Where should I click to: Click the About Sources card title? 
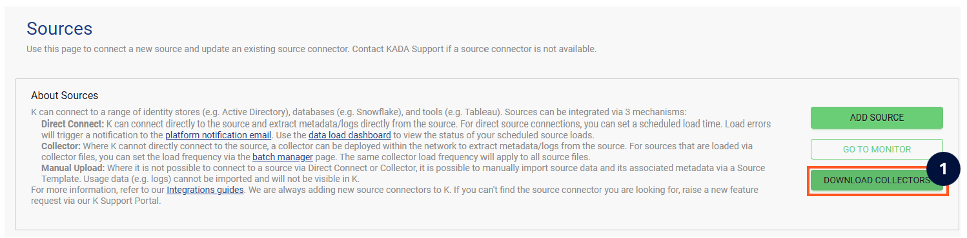[65, 95]
